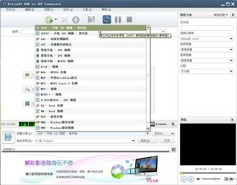Click step 1 film icon in guide
Image resolution: width=237 pixels, height=185 pixels.
click(x=27, y=75)
